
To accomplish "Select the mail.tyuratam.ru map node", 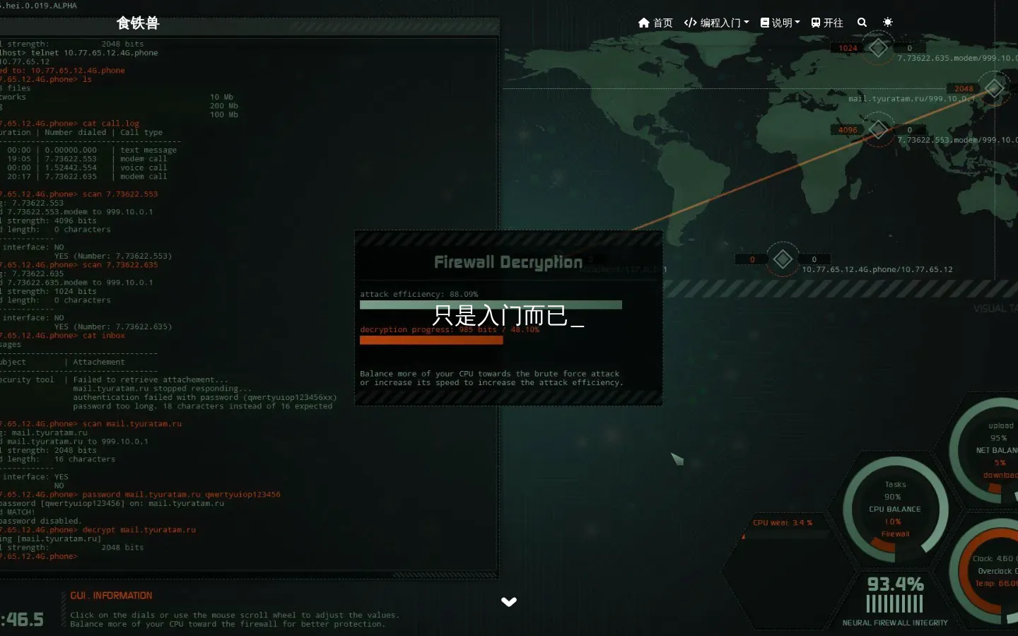I will (x=994, y=88).
